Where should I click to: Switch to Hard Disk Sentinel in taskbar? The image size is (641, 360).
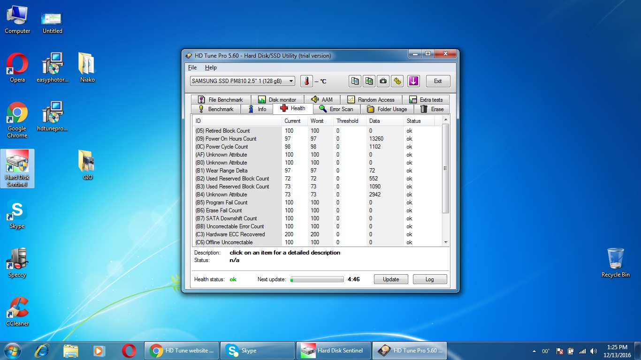334,351
